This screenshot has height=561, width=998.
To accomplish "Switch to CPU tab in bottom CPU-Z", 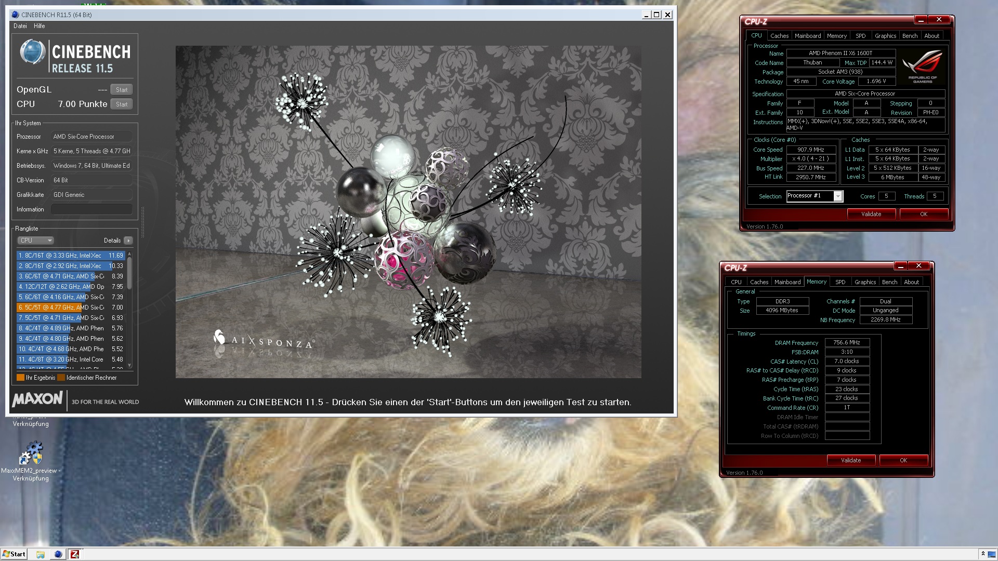I will point(736,282).
